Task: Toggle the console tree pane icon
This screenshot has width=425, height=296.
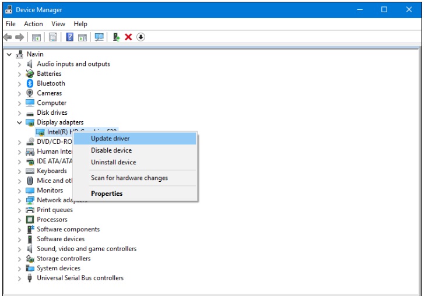Action: [36, 37]
